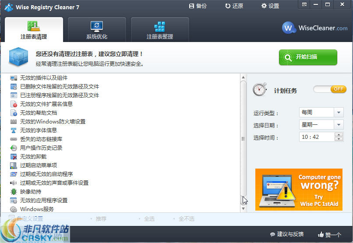Viewport: 353px width, 243px height.
Task: Select the 无效的字体信息 text
Action: tap(39, 130)
